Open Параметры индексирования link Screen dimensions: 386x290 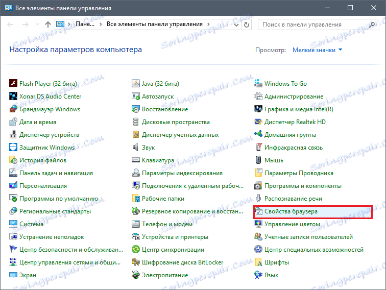[182, 173]
